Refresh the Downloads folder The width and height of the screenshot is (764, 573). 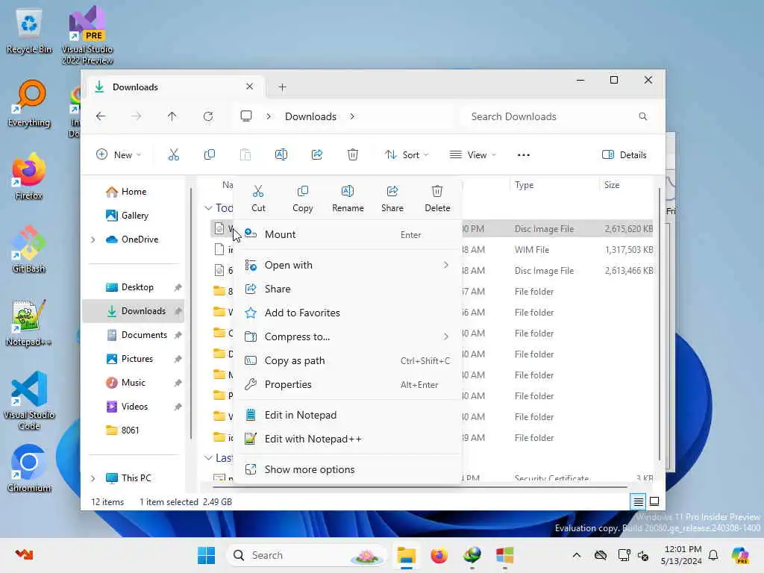208,116
